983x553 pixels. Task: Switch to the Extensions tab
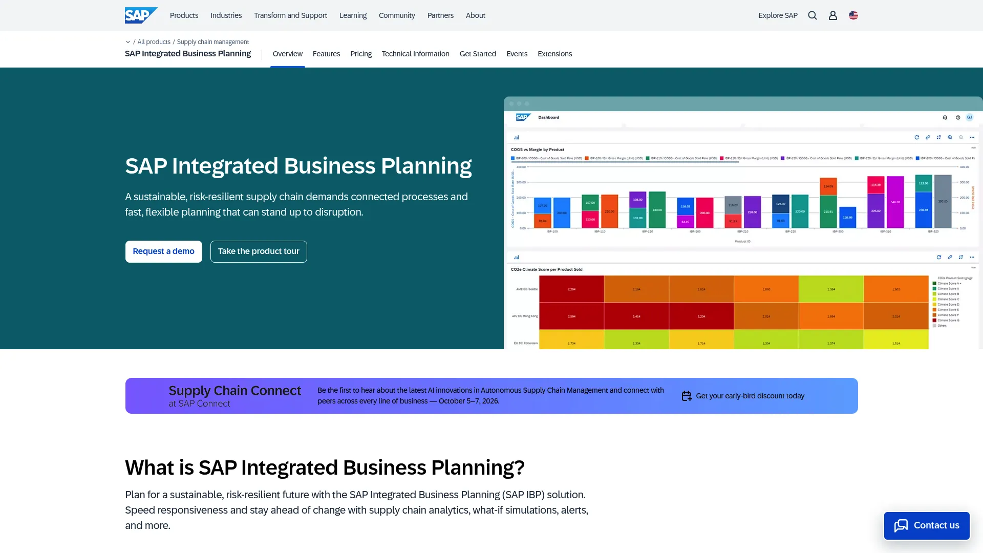[554, 54]
